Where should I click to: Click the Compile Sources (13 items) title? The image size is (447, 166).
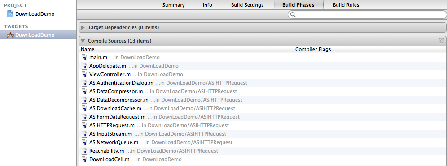(x=119, y=41)
